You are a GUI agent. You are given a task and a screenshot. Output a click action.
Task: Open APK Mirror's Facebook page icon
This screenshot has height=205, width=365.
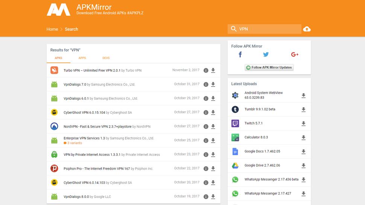[x=240, y=55]
